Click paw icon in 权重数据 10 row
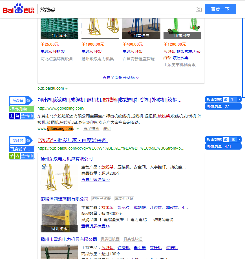245x260 pixels. point(226,140)
